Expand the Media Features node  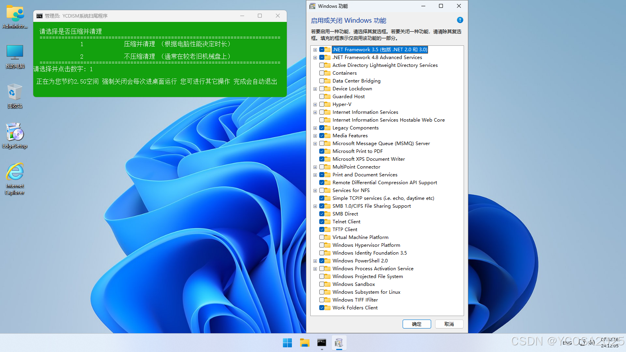tap(315, 136)
